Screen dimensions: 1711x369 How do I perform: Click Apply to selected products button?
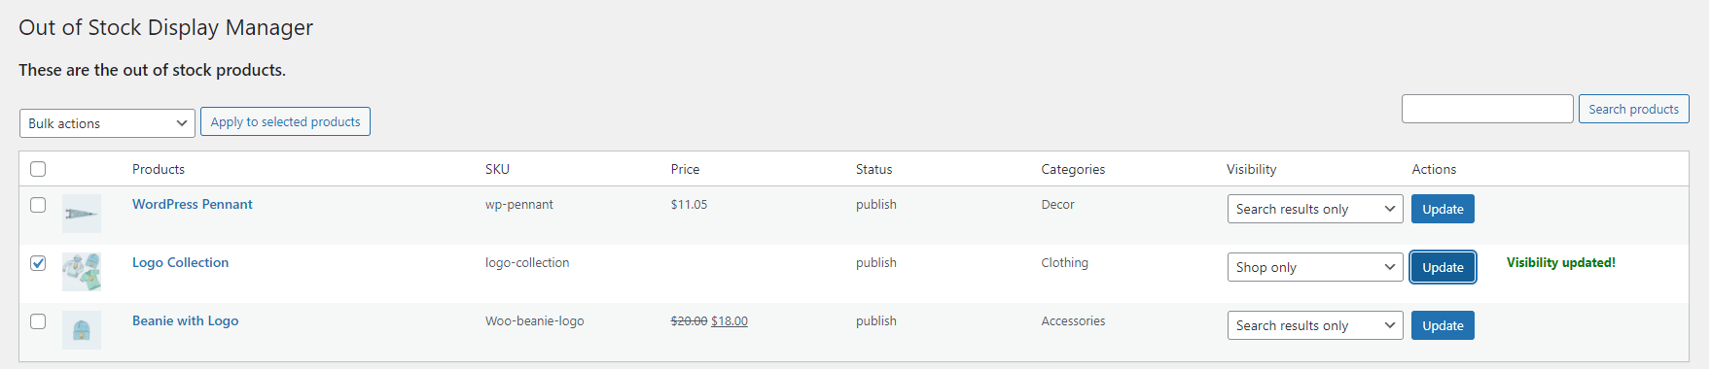(285, 121)
